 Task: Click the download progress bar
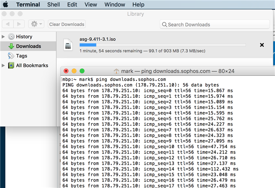click(162, 45)
